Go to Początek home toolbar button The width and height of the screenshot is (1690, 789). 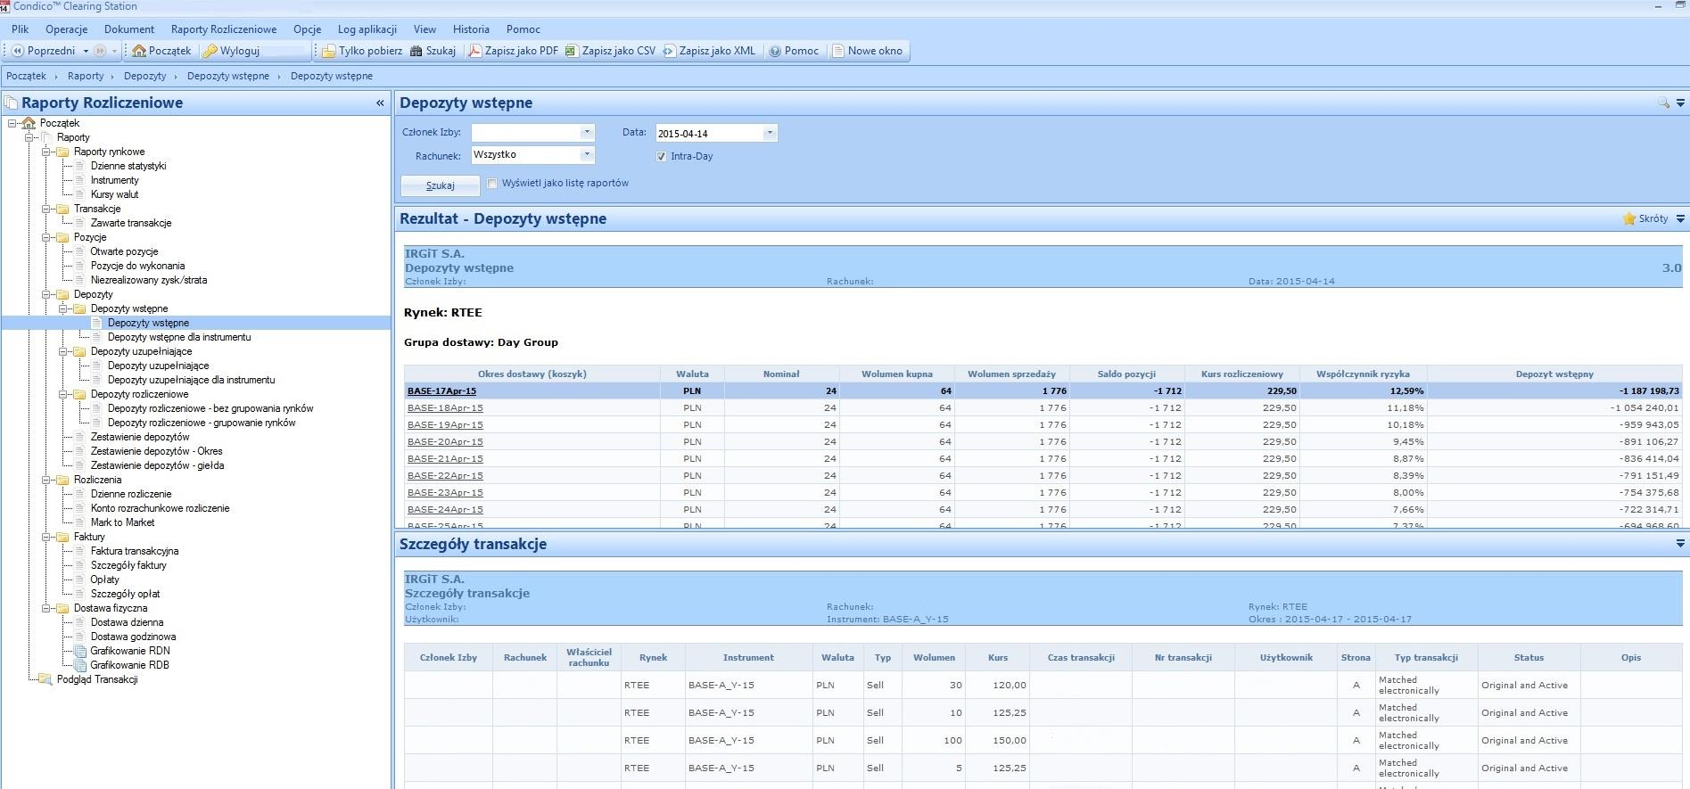pos(161,51)
